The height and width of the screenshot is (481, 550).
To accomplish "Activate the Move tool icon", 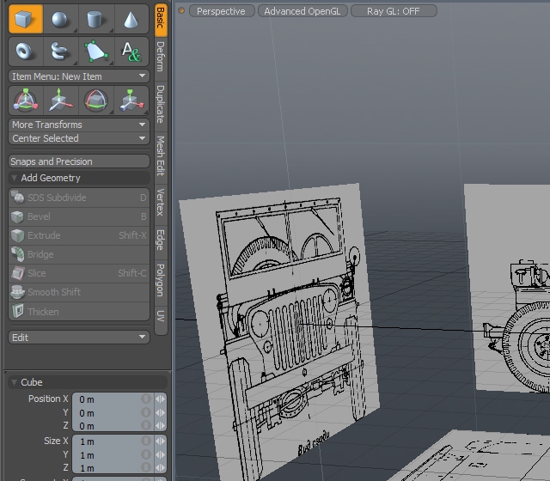I will click(x=60, y=100).
